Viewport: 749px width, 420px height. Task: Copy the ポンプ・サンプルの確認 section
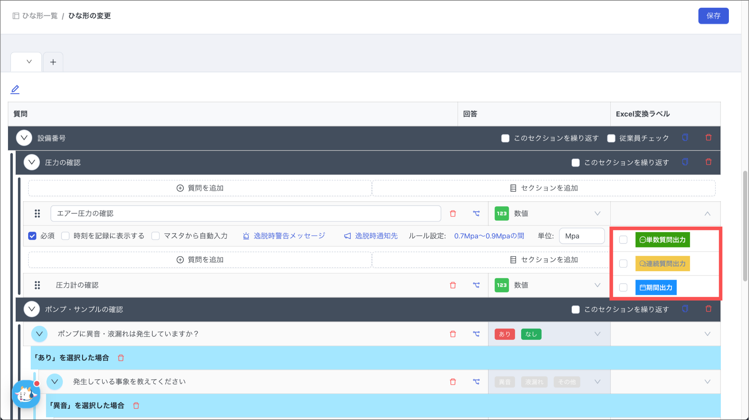pos(685,309)
